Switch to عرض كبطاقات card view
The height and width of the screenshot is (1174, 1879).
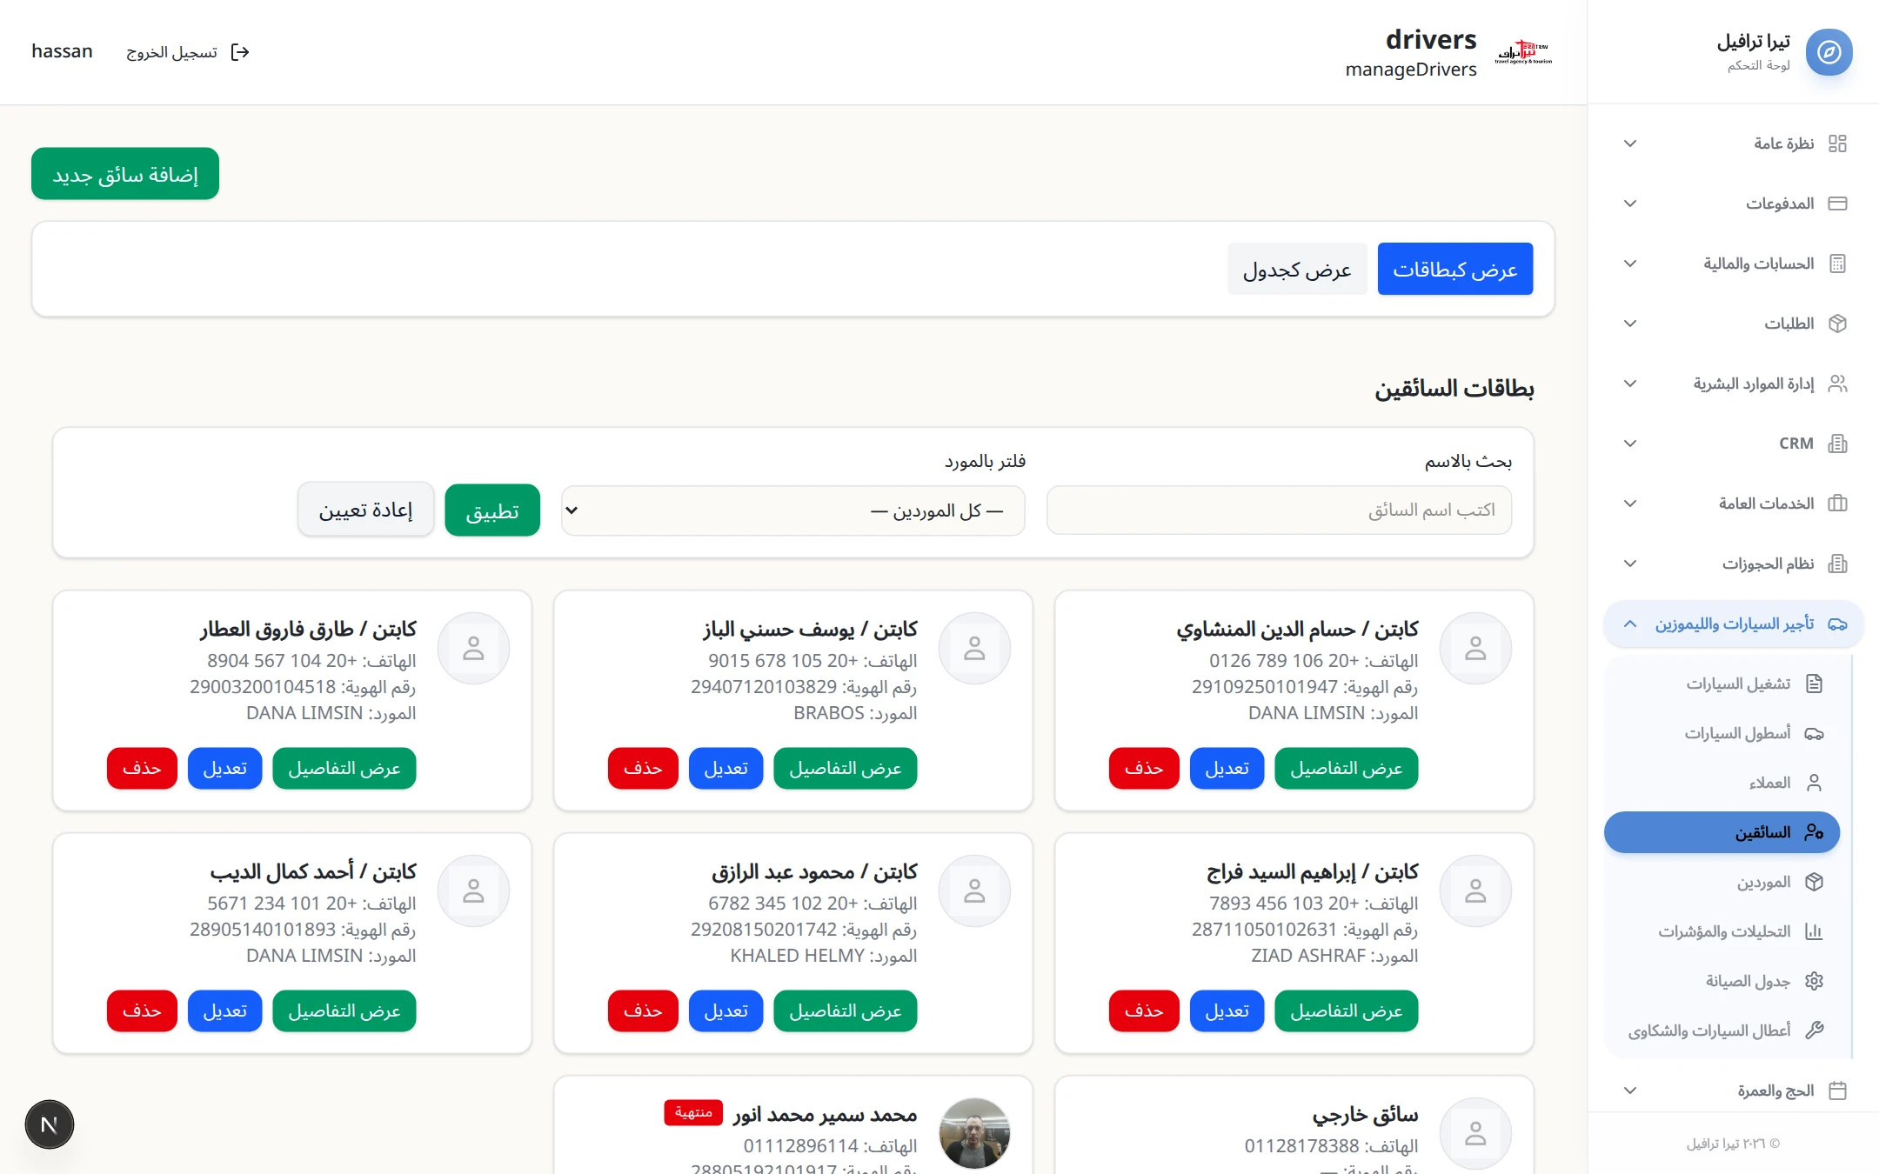click(1454, 269)
